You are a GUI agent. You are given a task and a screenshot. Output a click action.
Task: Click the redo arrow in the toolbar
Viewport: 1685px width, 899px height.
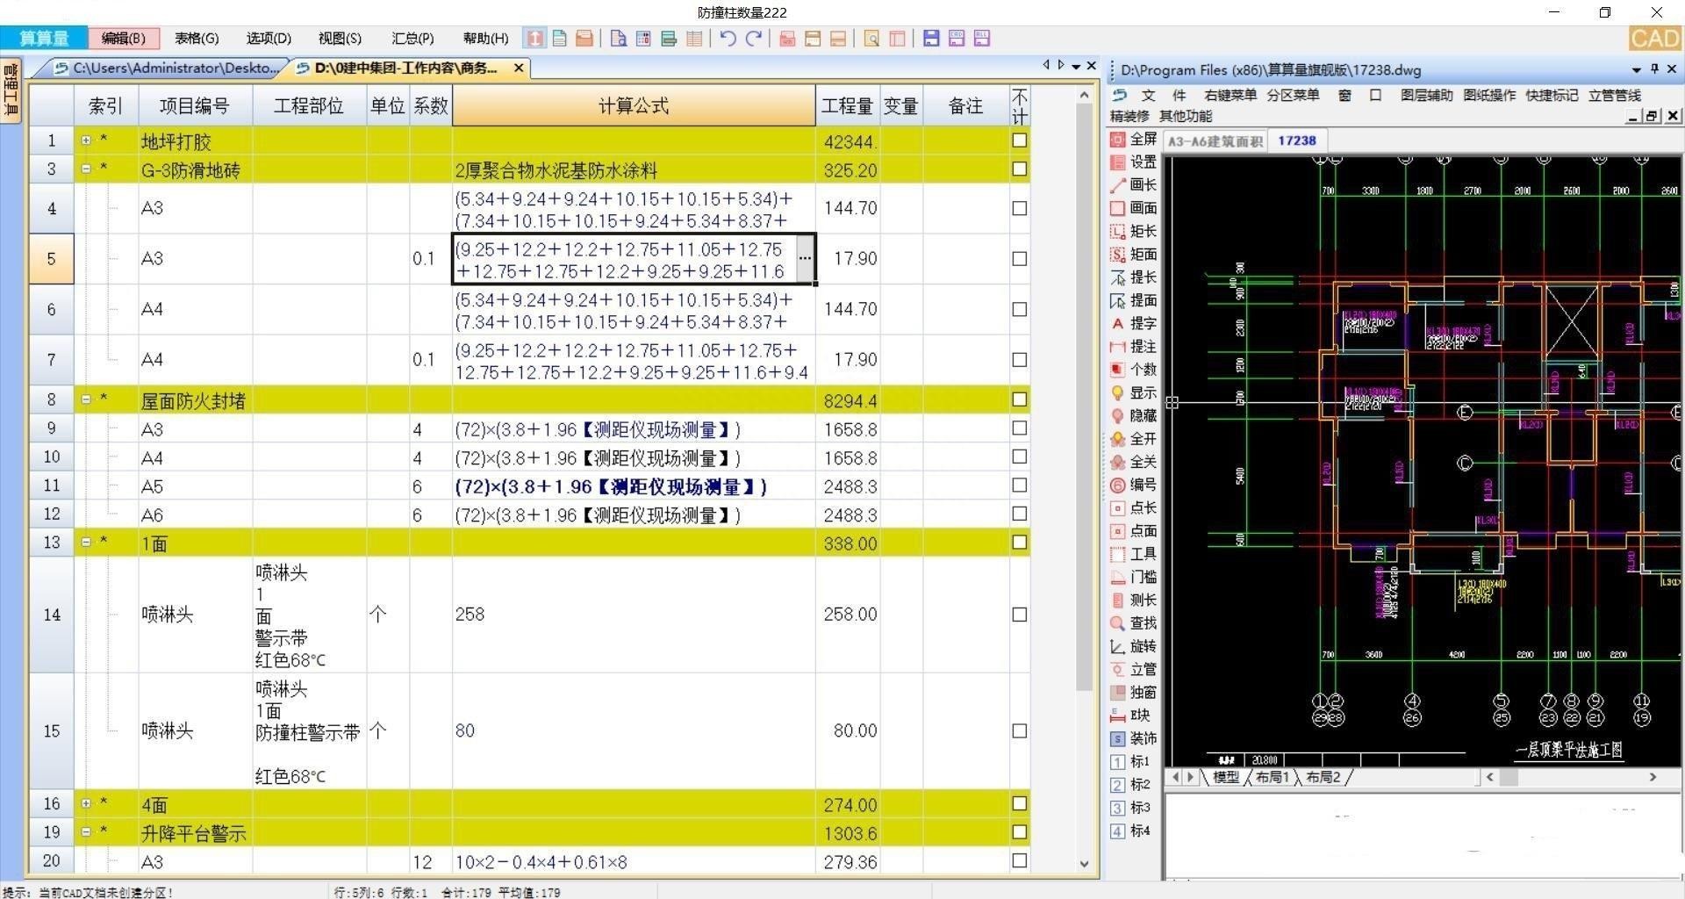[x=753, y=39]
